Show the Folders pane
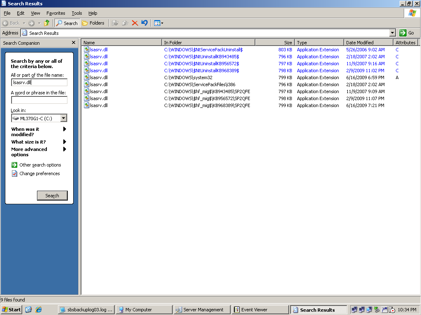Screen dimensions: 421x315 [93, 23]
